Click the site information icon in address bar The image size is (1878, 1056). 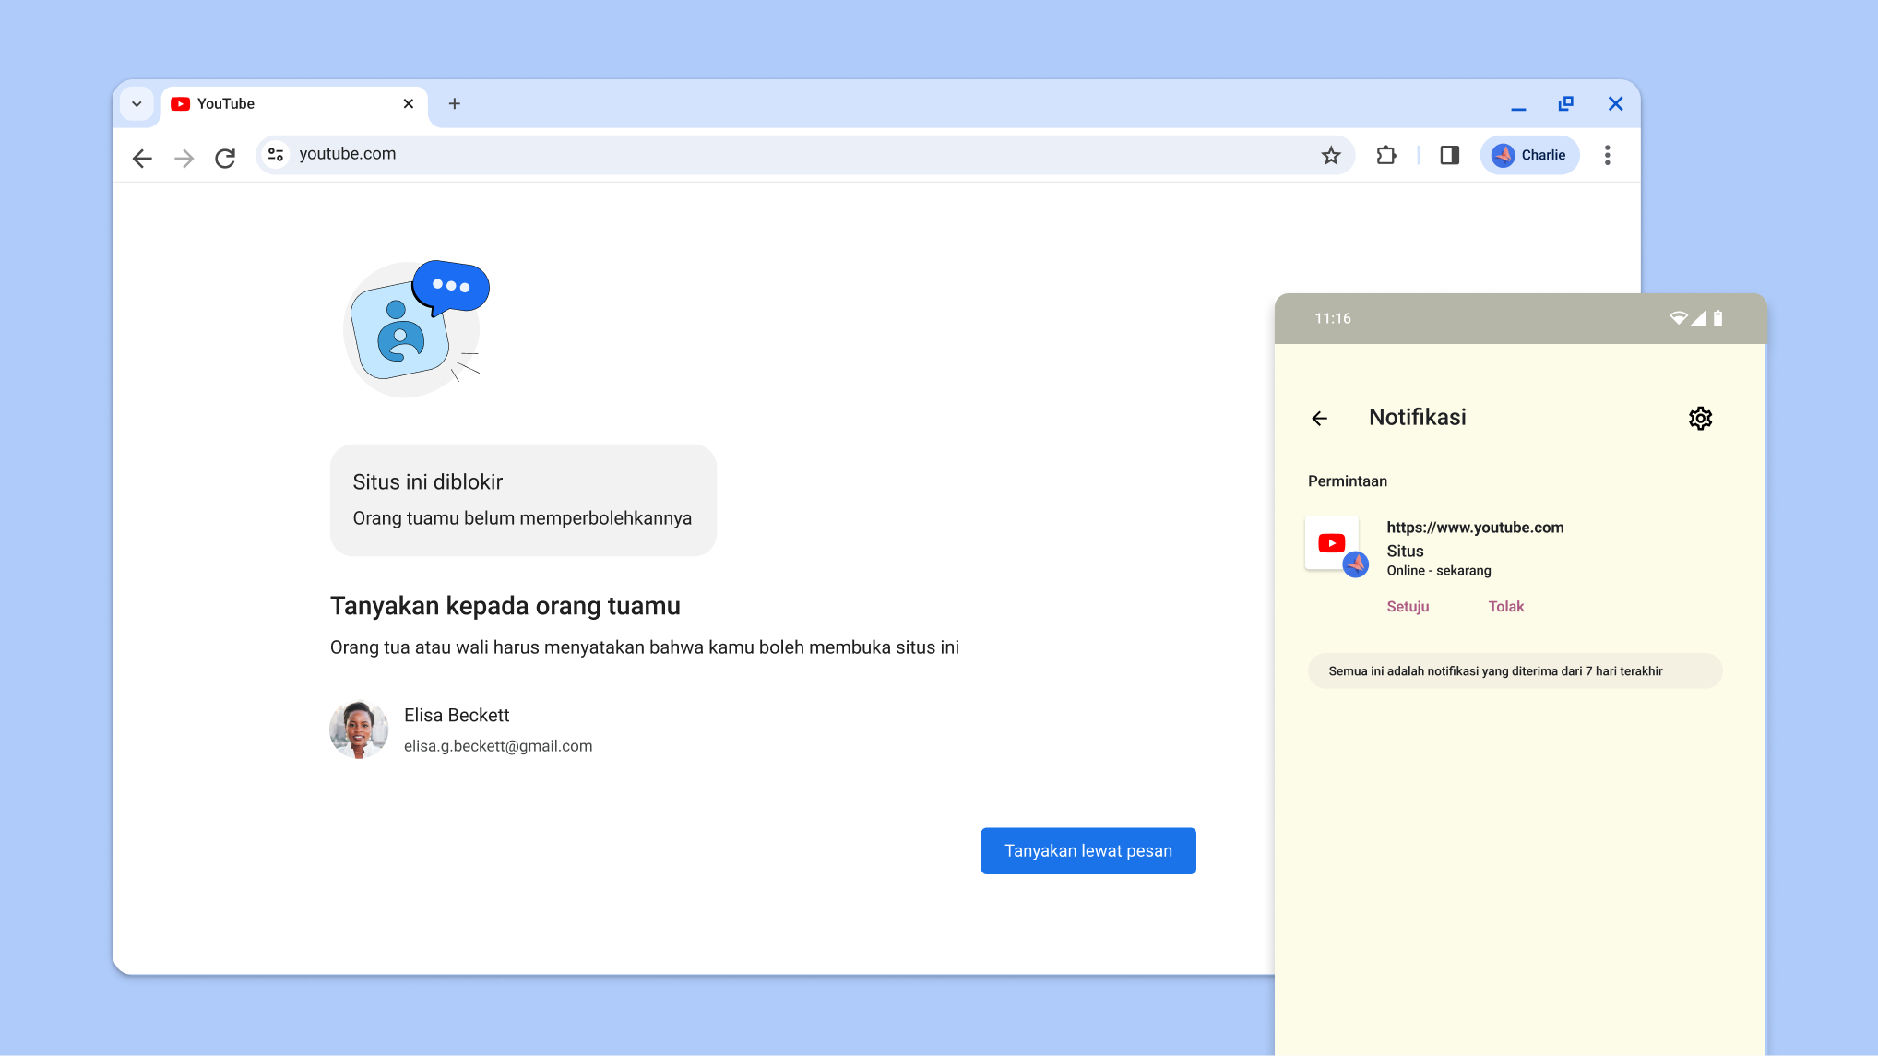pyautogui.click(x=275, y=154)
